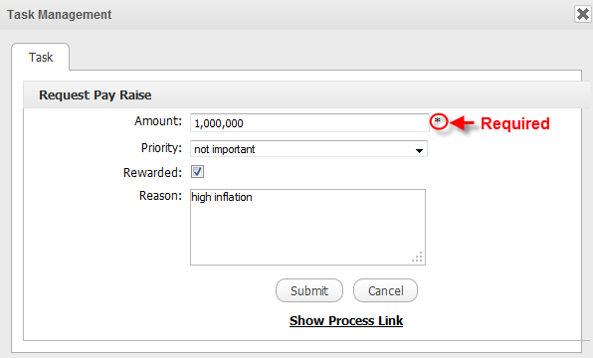Click the Rewarded label

[x=152, y=173]
